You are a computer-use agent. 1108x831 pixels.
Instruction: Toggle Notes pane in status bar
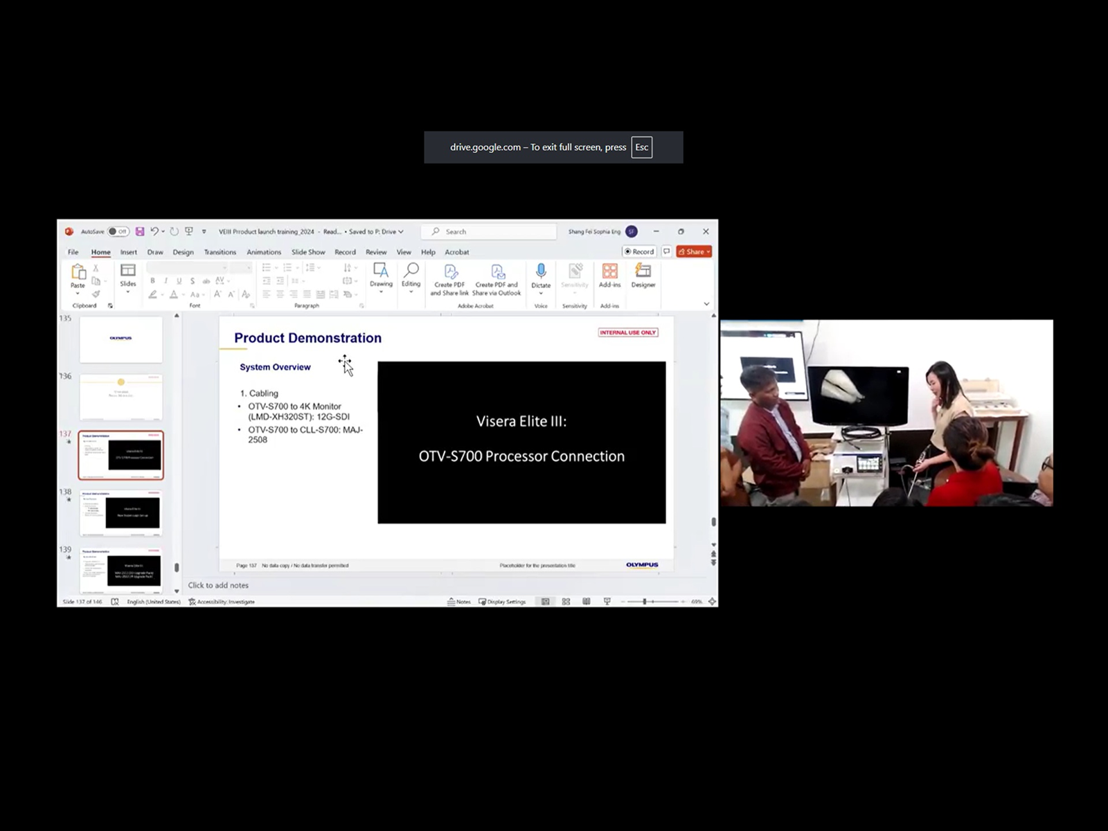point(459,602)
